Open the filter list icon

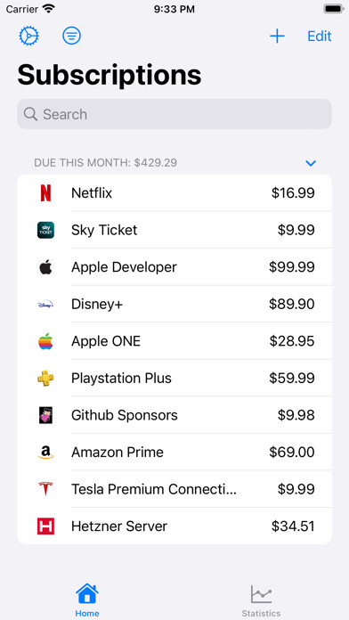(x=71, y=36)
